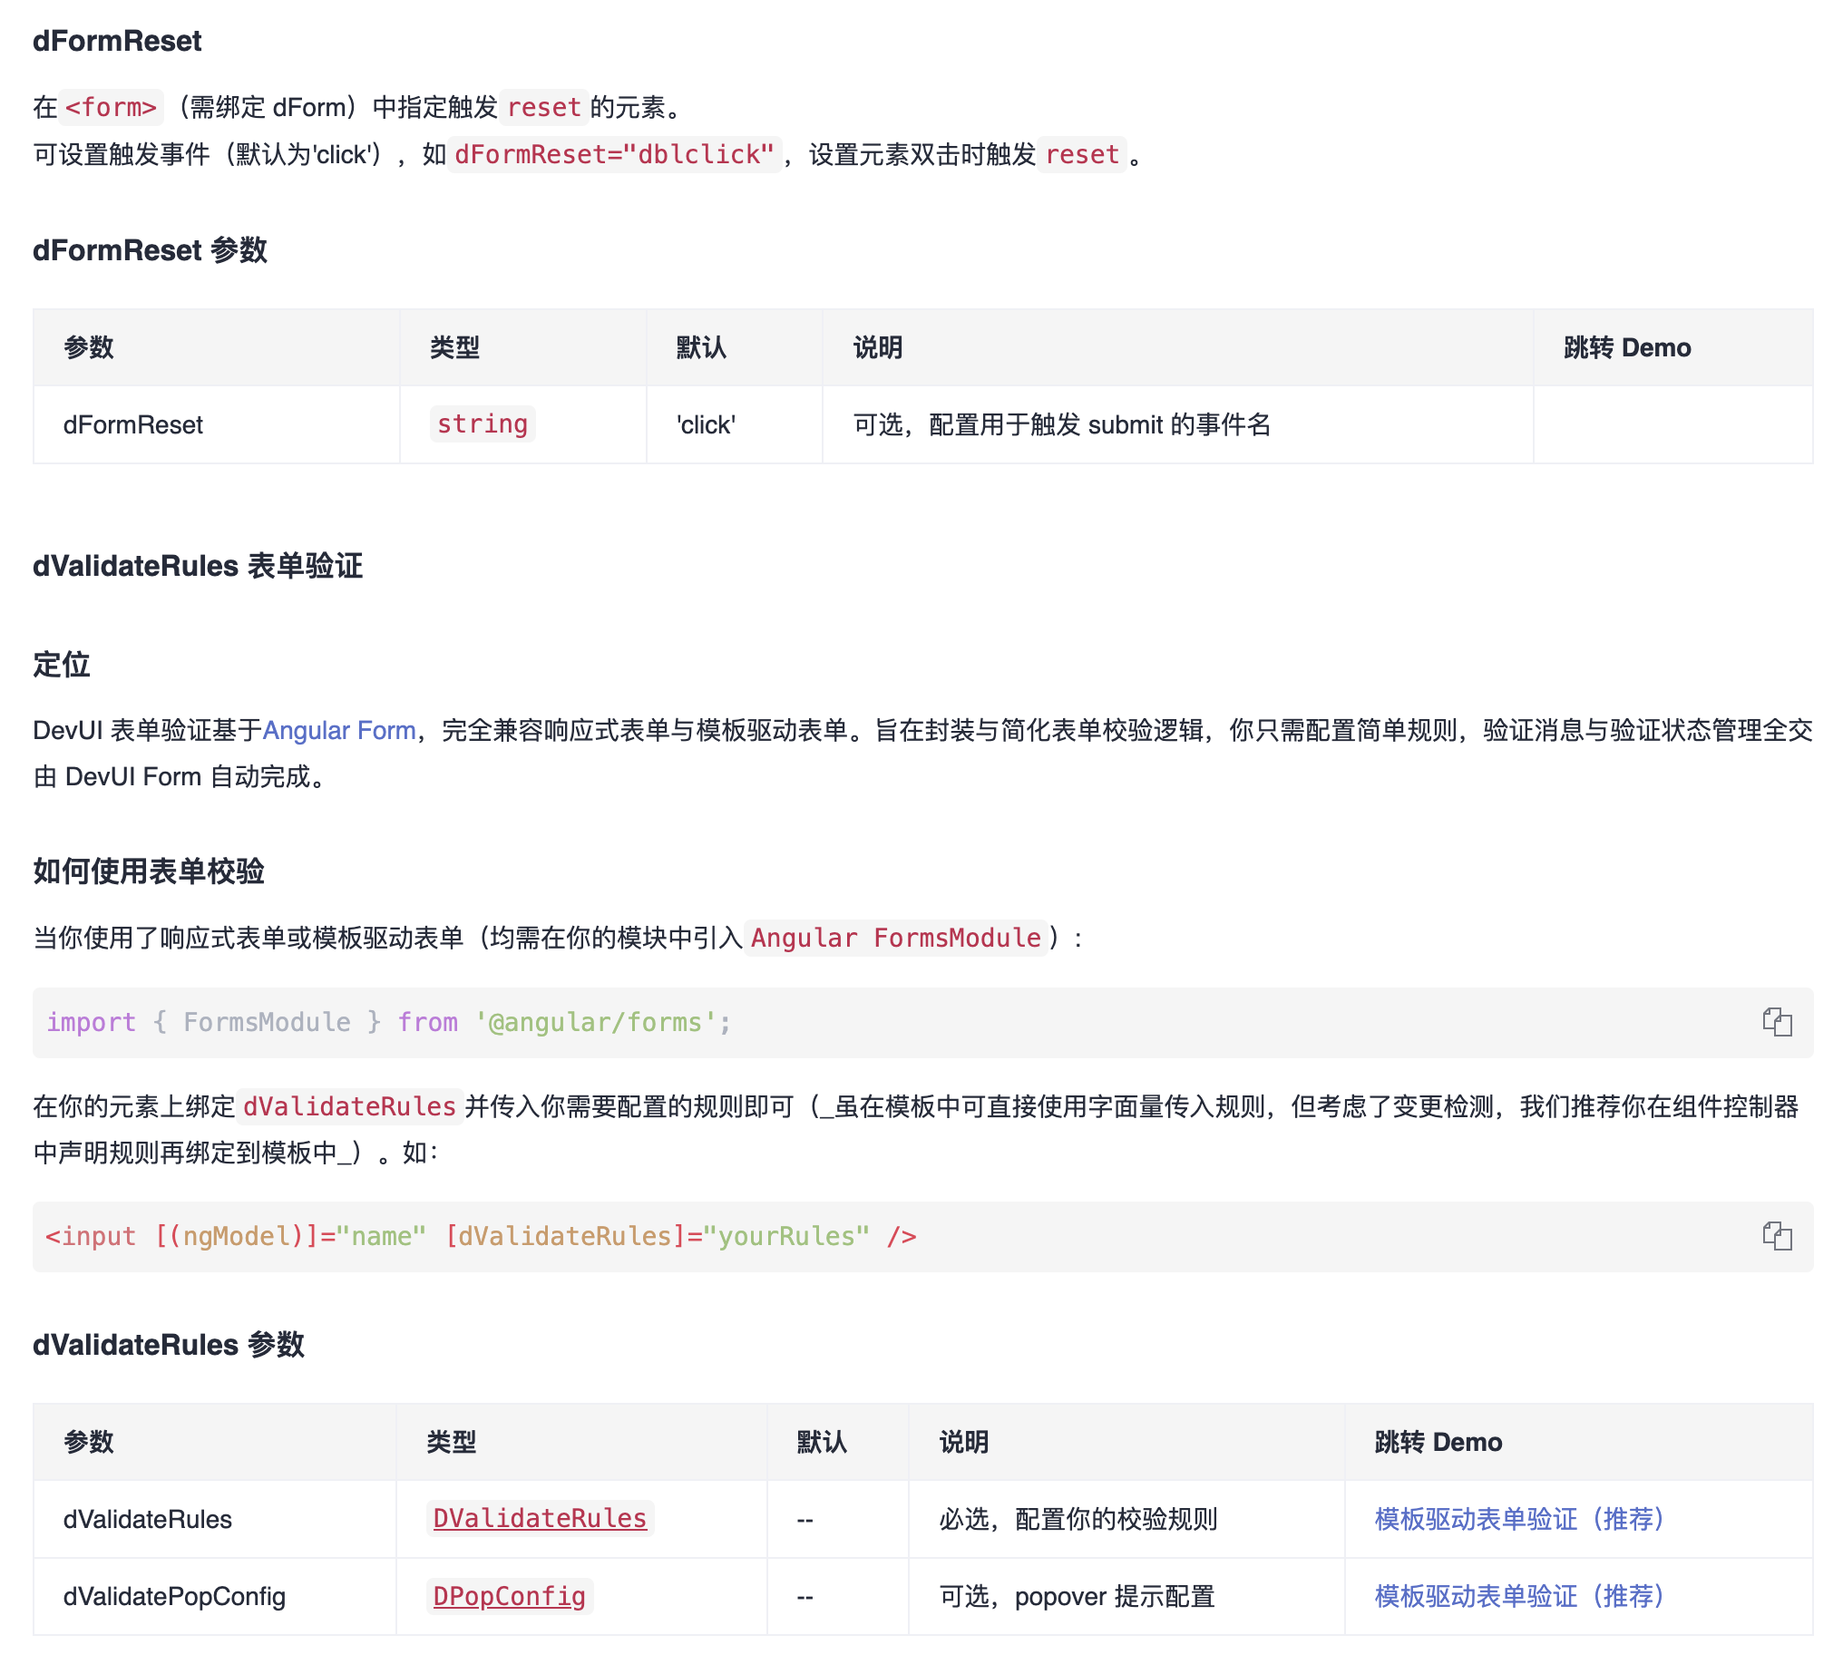Open the DPopConfig type link
Screen dimensions: 1843x1674
coord(509,1596)
